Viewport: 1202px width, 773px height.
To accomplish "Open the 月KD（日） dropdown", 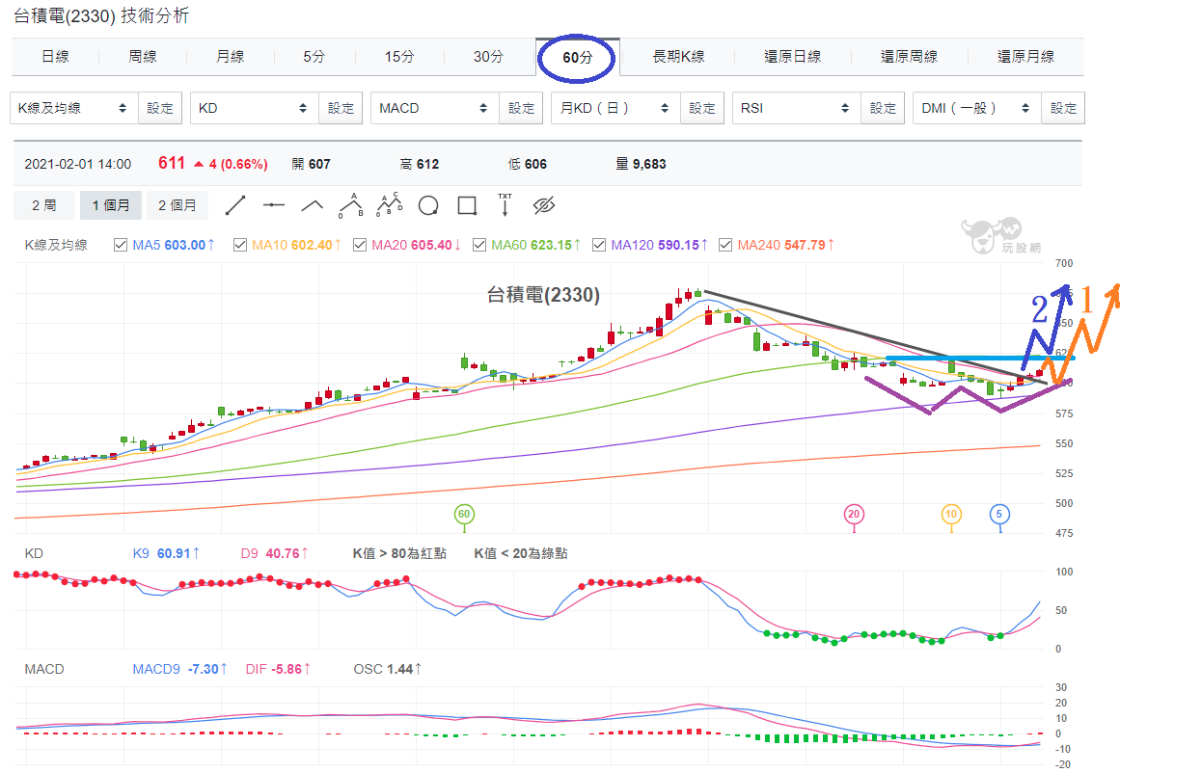I will (615, 108).
